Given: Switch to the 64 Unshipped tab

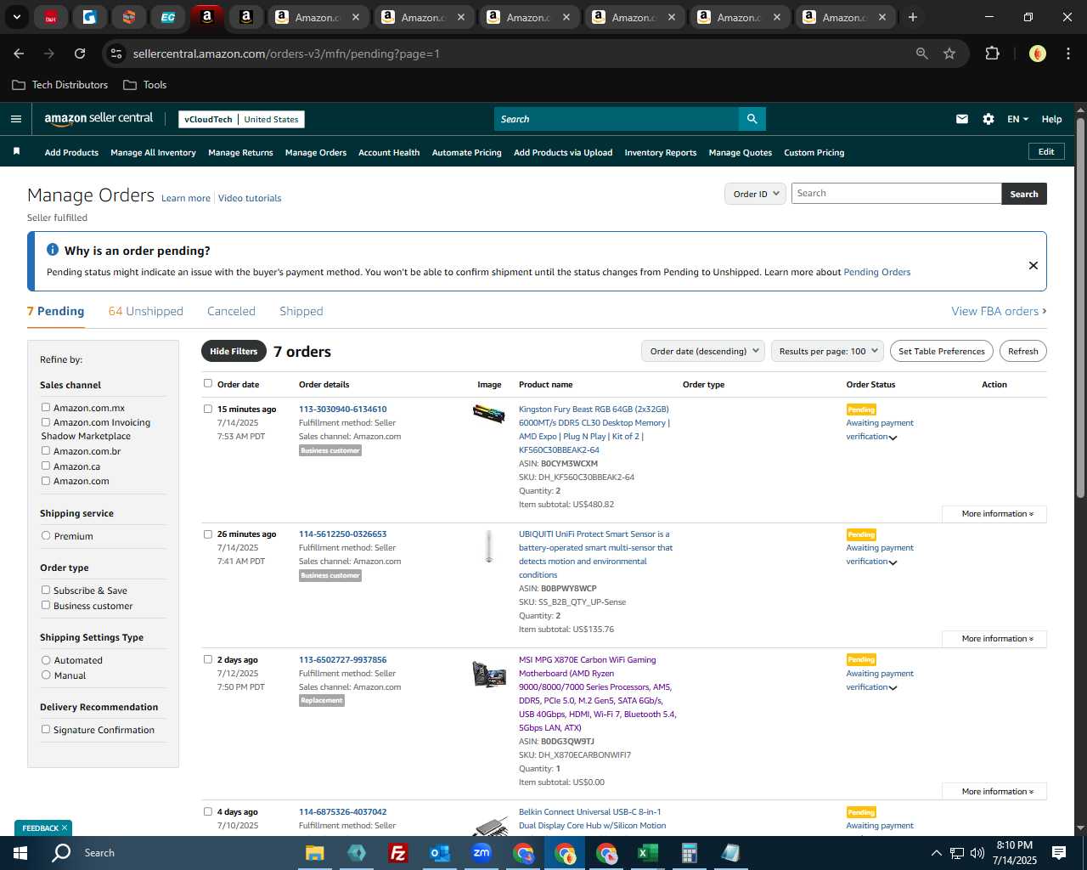Looking at the screenshot, I should (x=146, y=311).
